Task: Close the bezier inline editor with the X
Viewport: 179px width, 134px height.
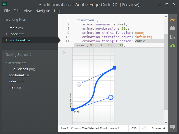Action: [x=64, y=52]
